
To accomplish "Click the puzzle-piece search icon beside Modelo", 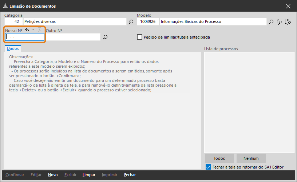I will pyautogui.click(x=280, y=22).
